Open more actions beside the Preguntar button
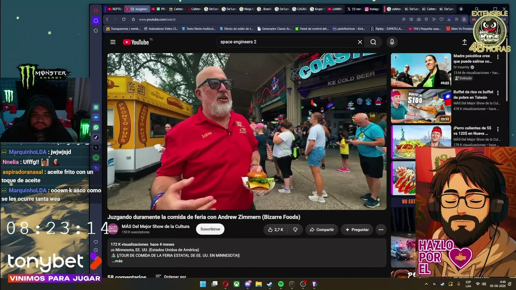Image resolution: width=516 pixels, height=290 pixels. pyautogui.click(x=381, y=230)
